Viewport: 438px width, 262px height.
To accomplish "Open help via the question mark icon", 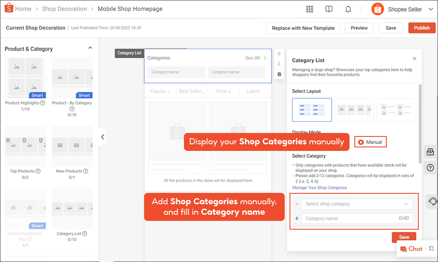I will pyautogui.click(x=430, y=168).
